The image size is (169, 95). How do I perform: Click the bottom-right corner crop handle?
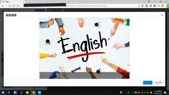click(129, 72)
